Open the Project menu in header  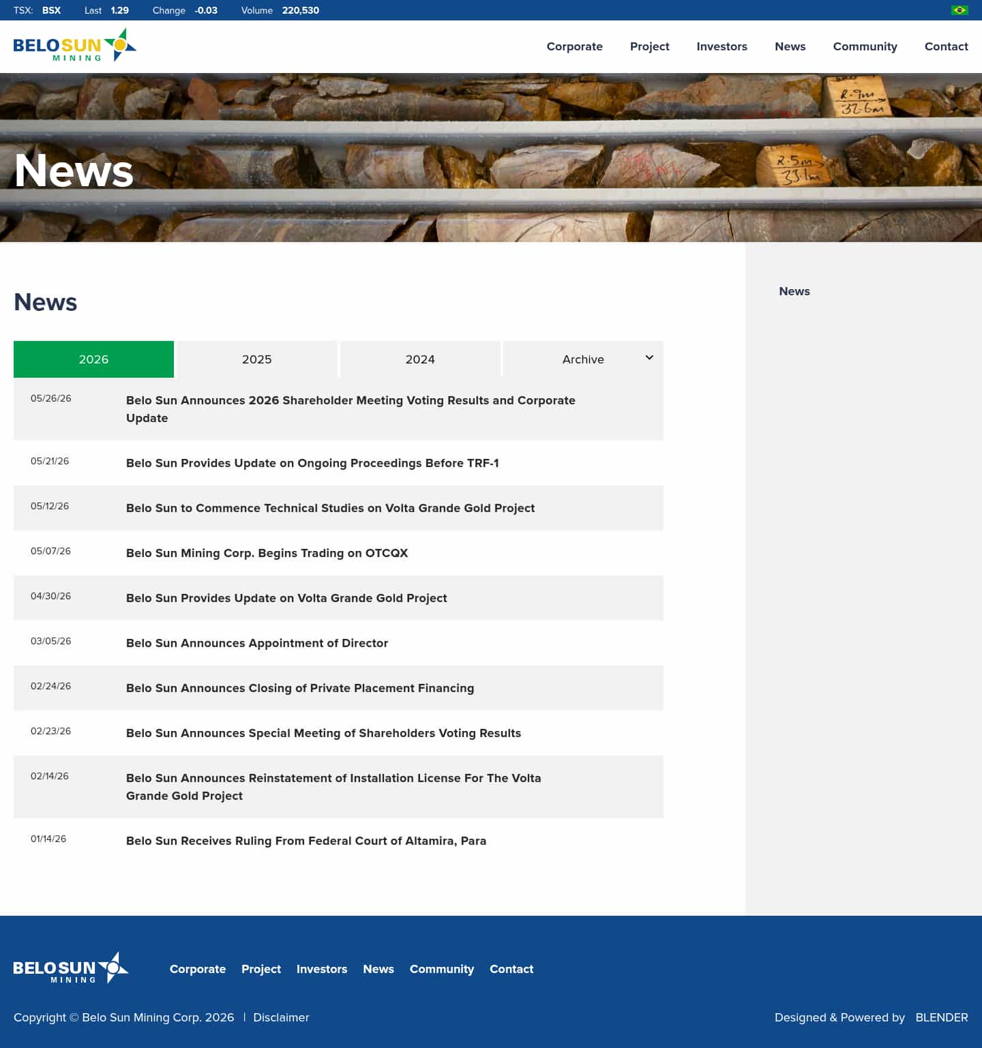[650, 46]
